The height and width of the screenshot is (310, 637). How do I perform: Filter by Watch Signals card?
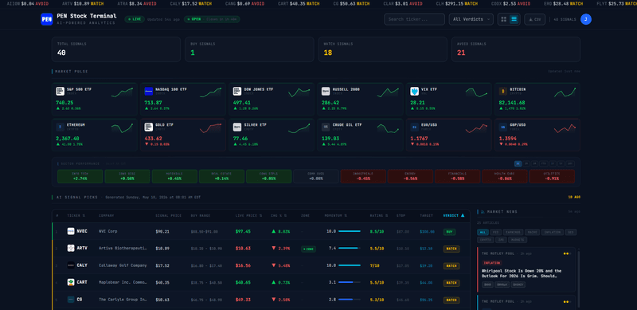click(382, 49)
